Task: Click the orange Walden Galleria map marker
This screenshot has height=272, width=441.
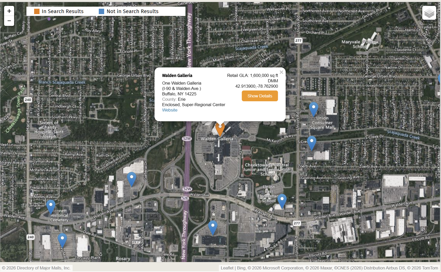Action: coord(220,129)
